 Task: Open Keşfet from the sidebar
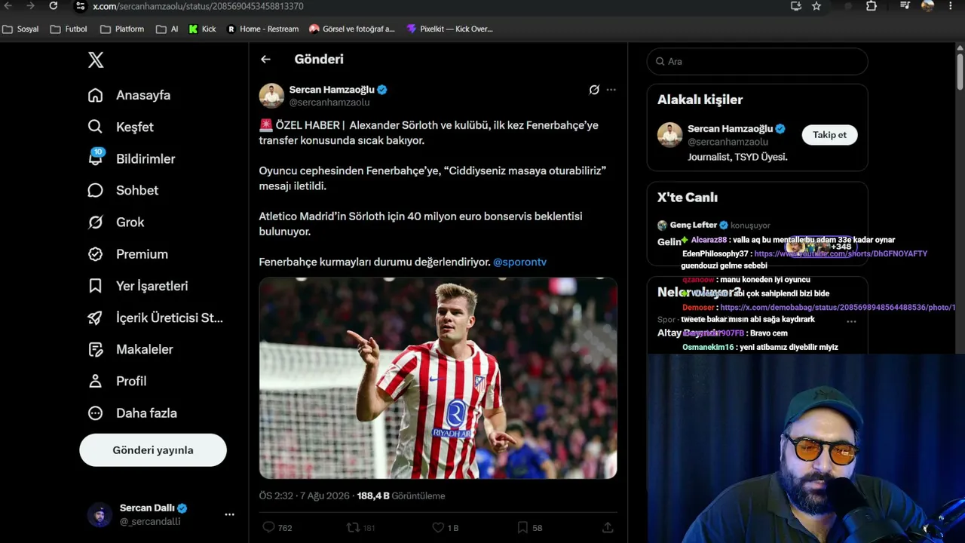pos(121,127)
